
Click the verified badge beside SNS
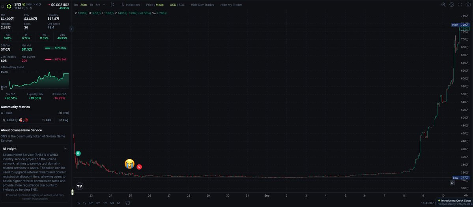pyautogui.click(x=24, y=4)
